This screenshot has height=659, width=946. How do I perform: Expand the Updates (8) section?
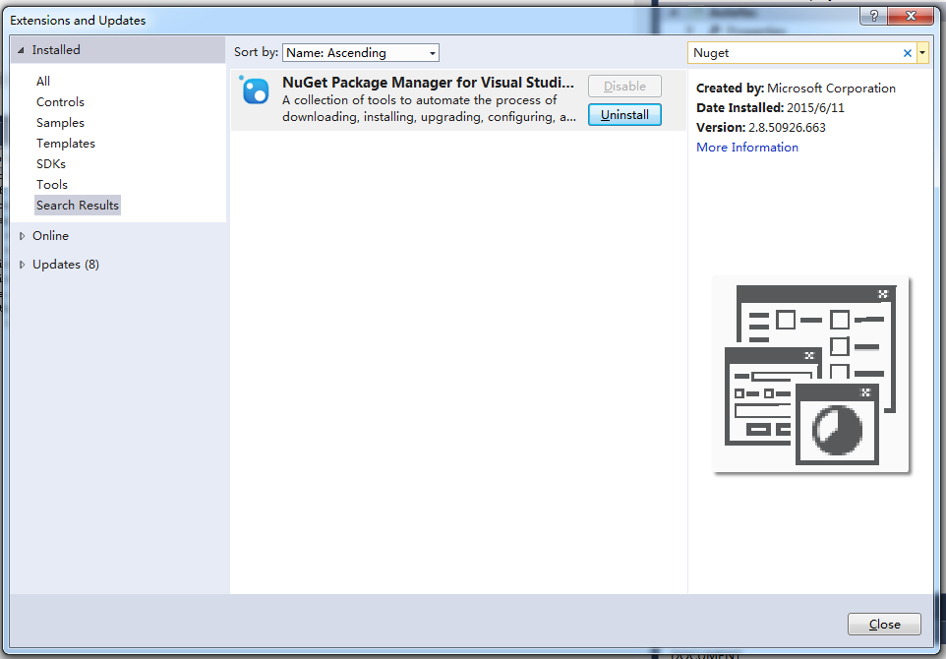click(22, 265)
